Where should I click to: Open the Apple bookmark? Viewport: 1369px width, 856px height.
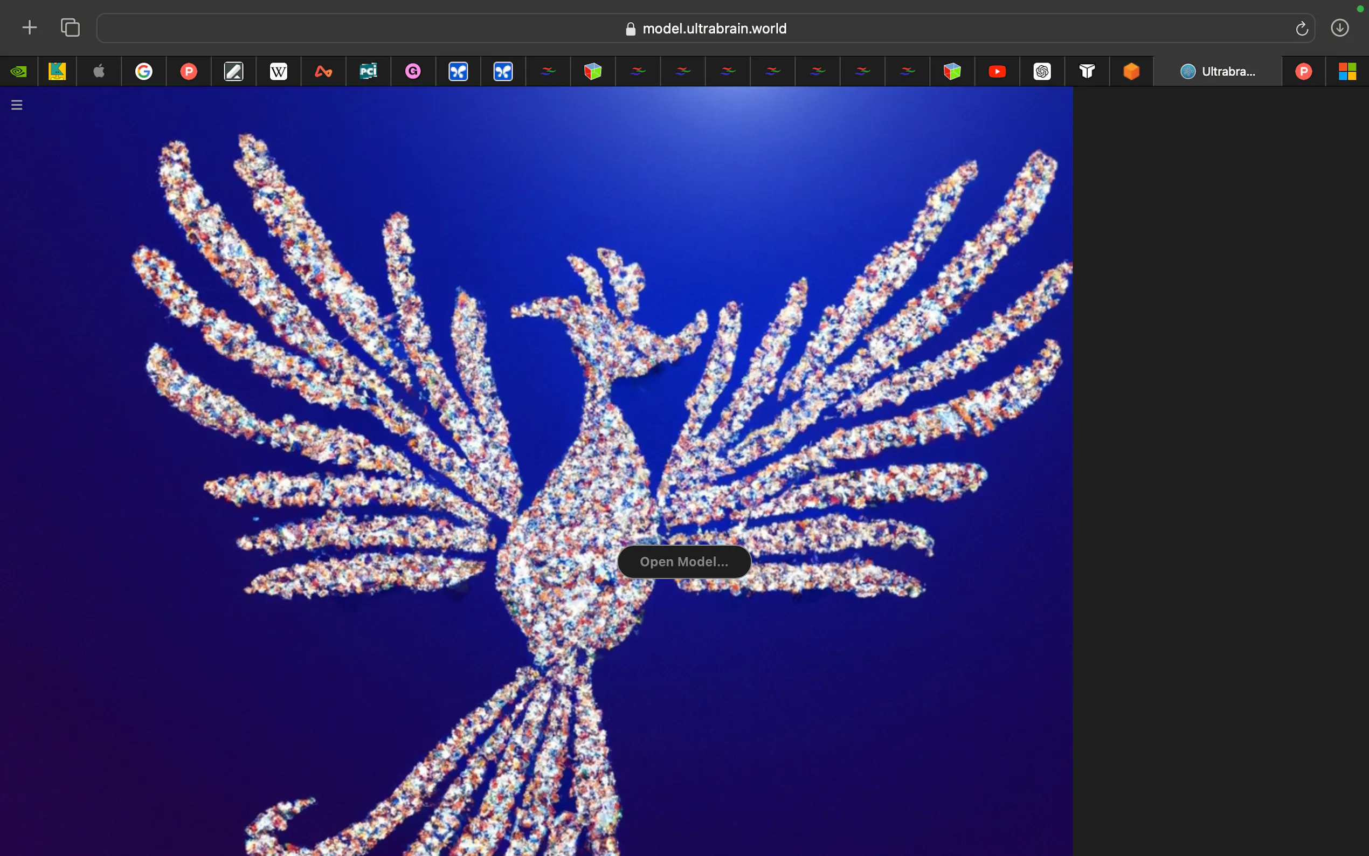pyautogui.click(x=99, y=71)
